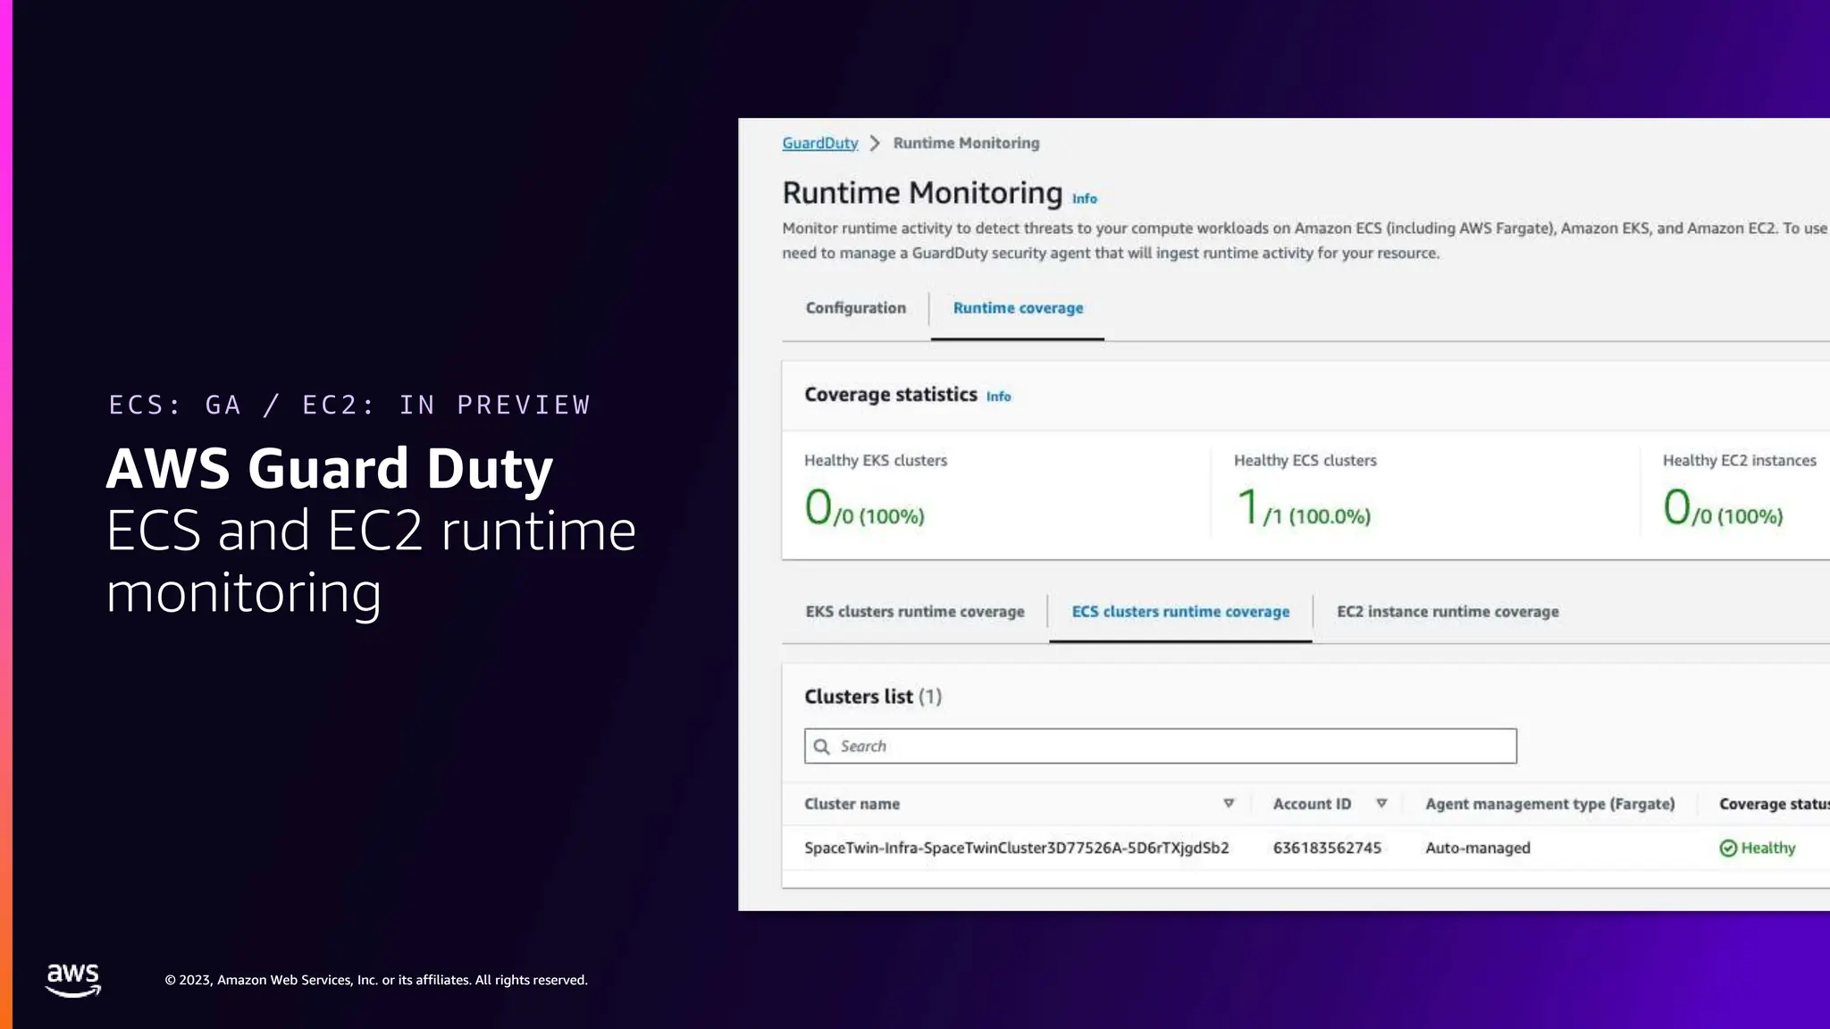Click the Search field in Clusters list

coord(1160,746)
